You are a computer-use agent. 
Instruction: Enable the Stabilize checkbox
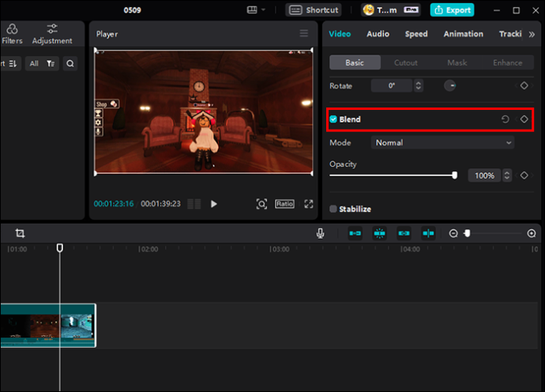[333, 209]
